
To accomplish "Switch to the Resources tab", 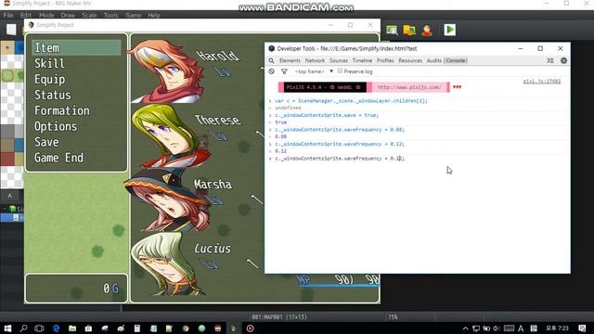I will [x=410, y=60].
